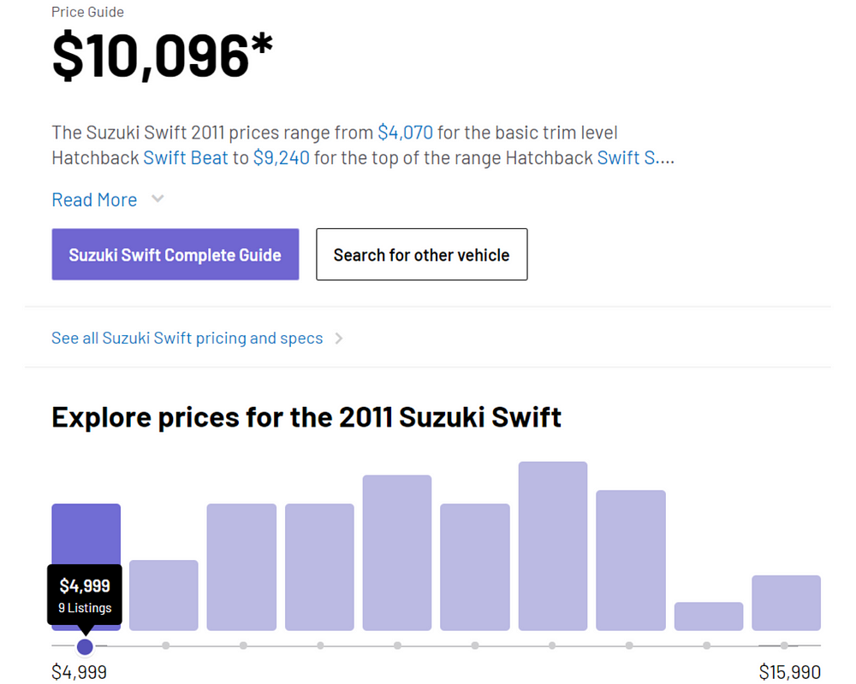This screenshot has width=856, height=684.
Task: Click the $10,096 price guide value
Action: pos(162,56)
